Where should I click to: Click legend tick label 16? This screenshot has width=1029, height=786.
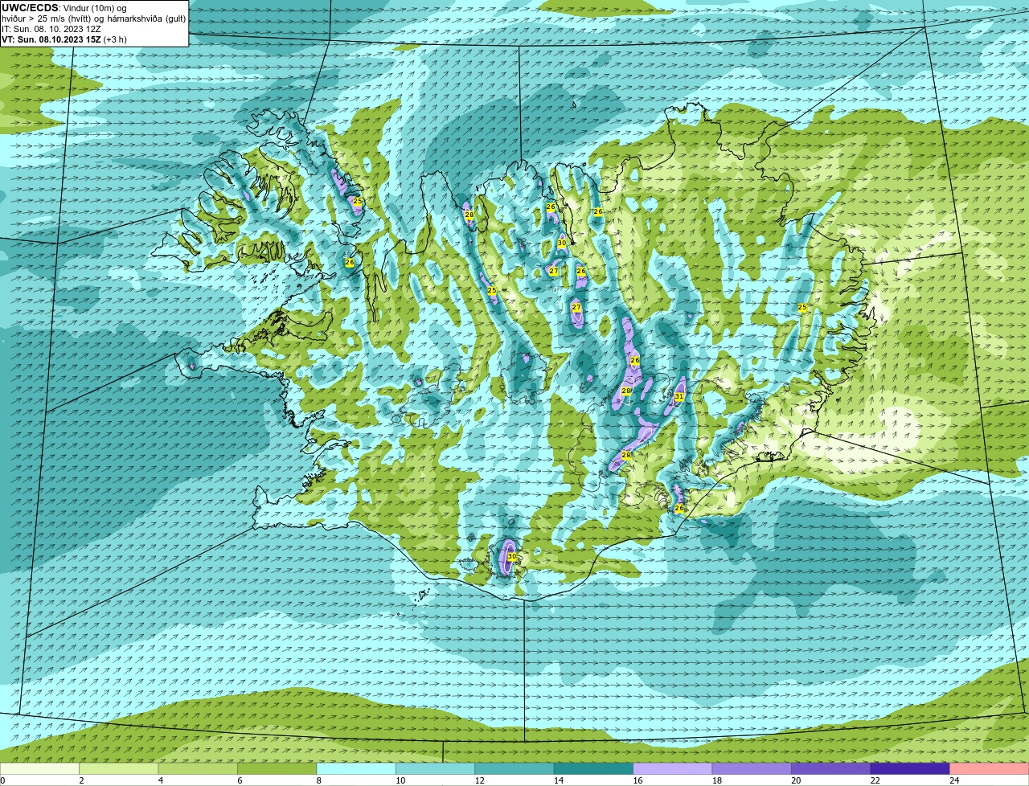[x=637, y=780]
